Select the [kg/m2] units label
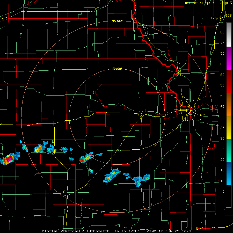The width and height of the screenshot is (233, 233). click(x=218, y=18)
